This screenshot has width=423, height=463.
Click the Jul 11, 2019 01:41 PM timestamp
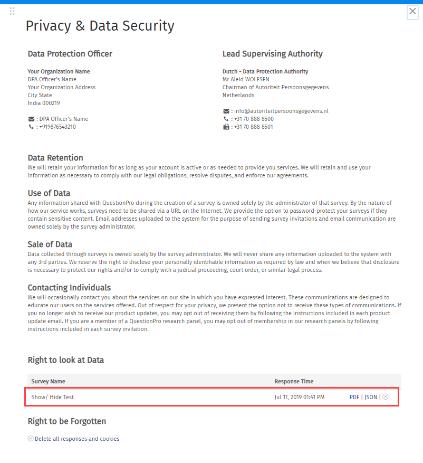299,397
